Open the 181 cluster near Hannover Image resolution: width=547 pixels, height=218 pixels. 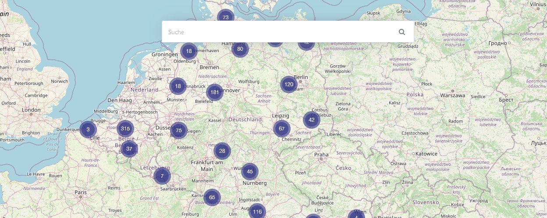(x=215, y=92)
